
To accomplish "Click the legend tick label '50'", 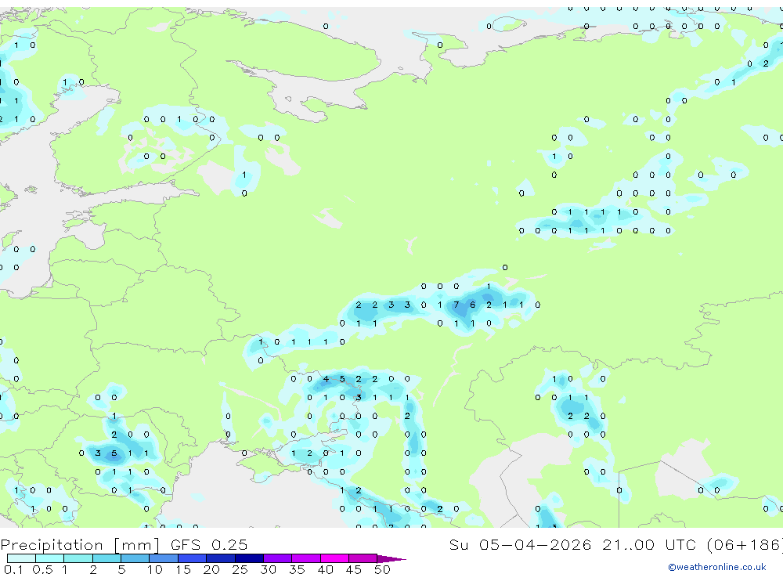I will 382,569.
